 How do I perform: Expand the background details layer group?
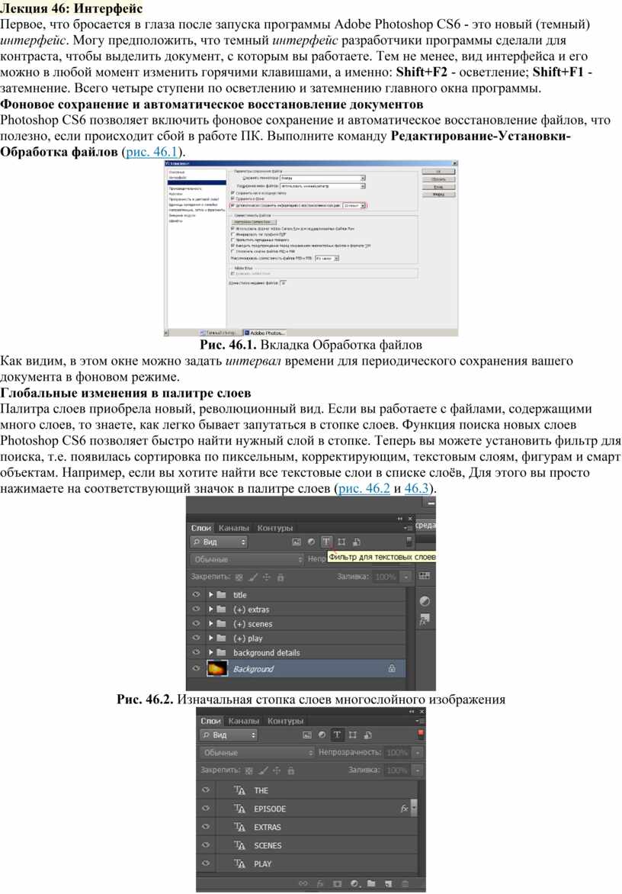coord(210,652)
